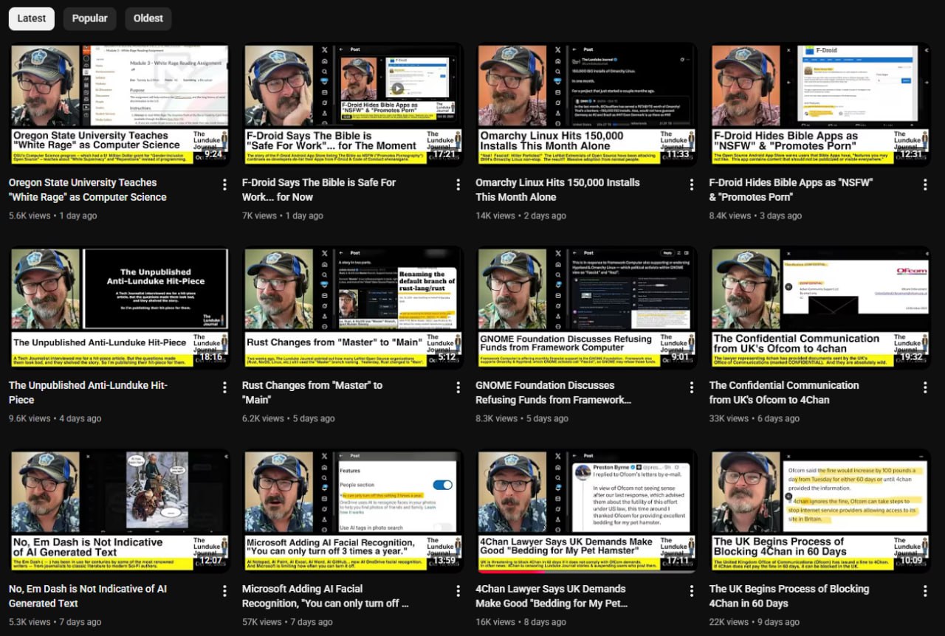Open more options for F-Droid Hides Bible Apps video
Screen dimensions: 945x636
tap(925, 184)
